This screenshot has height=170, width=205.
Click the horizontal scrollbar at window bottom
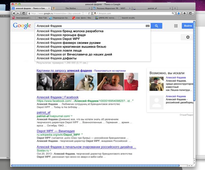point(96,166)
